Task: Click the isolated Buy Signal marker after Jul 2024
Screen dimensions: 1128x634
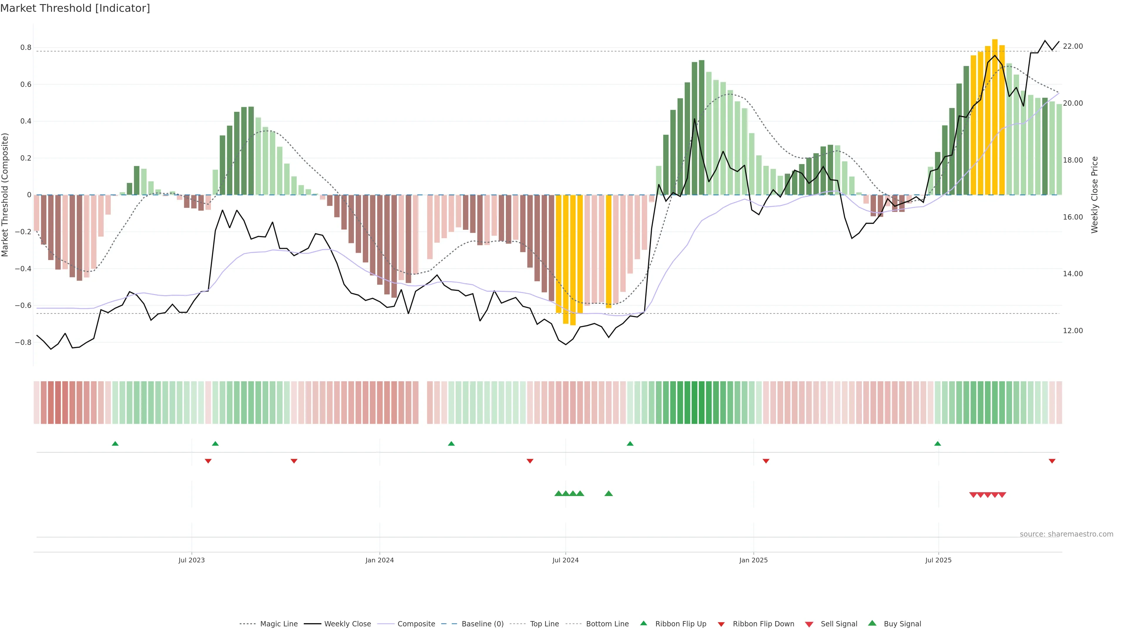Action: coord(608,493)
